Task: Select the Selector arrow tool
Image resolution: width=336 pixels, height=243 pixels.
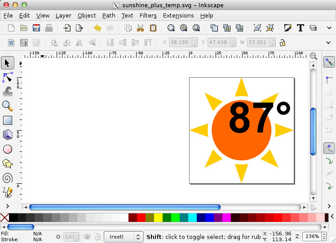Action: 8,63
